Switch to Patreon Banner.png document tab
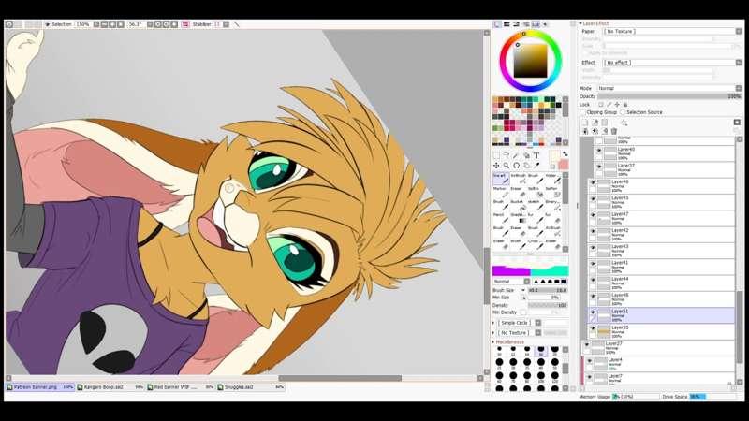 (x=40, y=387)
